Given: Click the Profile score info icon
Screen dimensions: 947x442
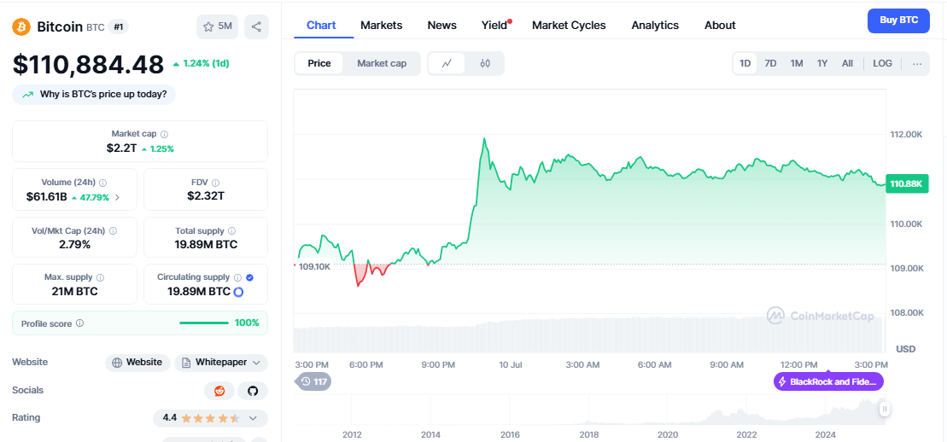Looking at the screenshot, I should (x=79, y=323).
